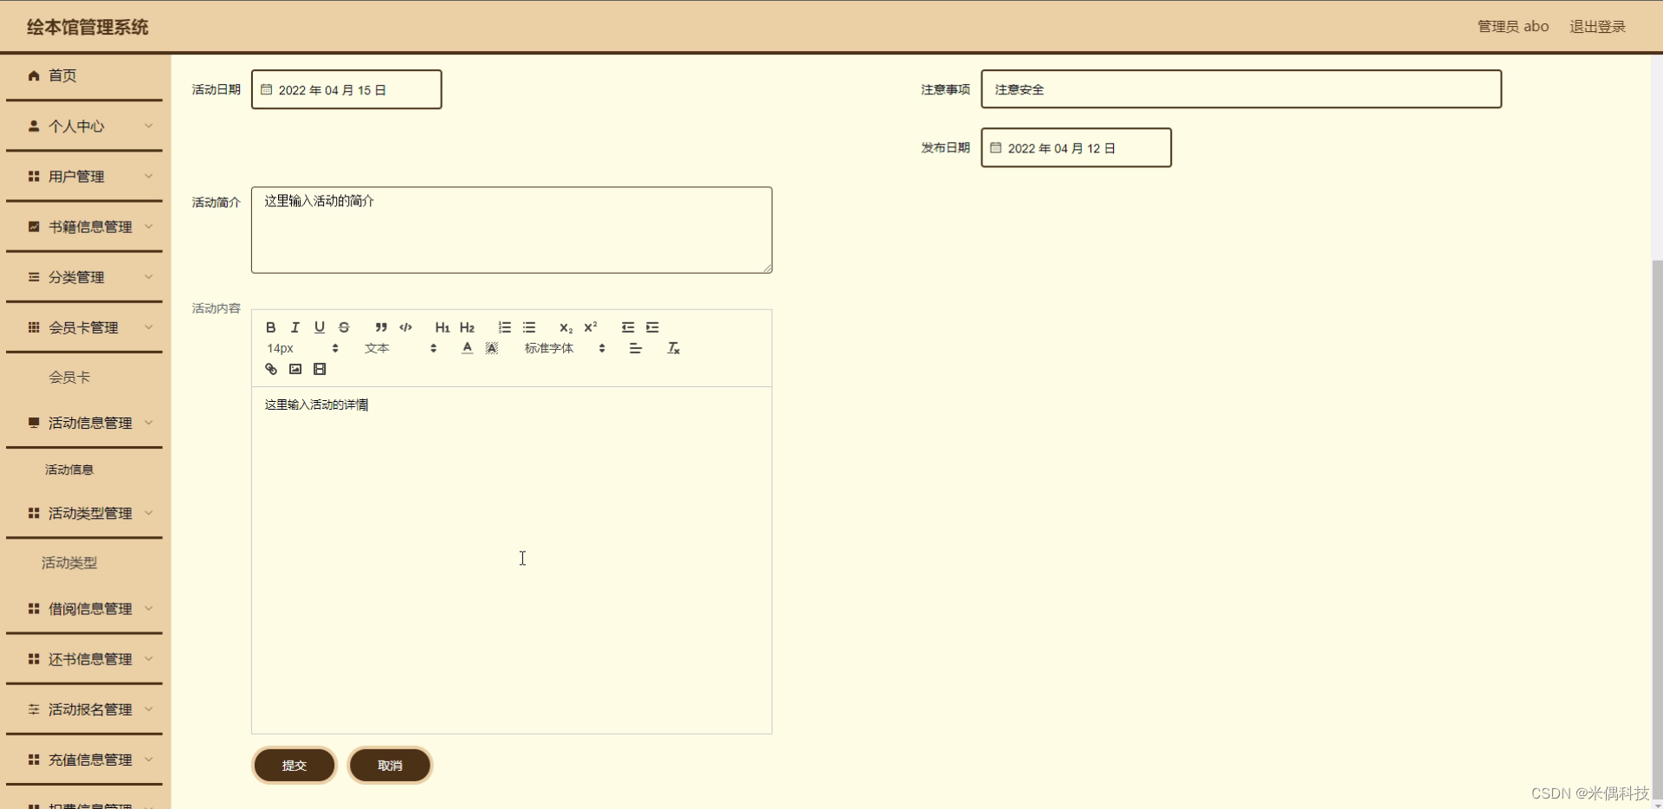
Task: Insert a blockquote in the editor
Action: point(381,327)
